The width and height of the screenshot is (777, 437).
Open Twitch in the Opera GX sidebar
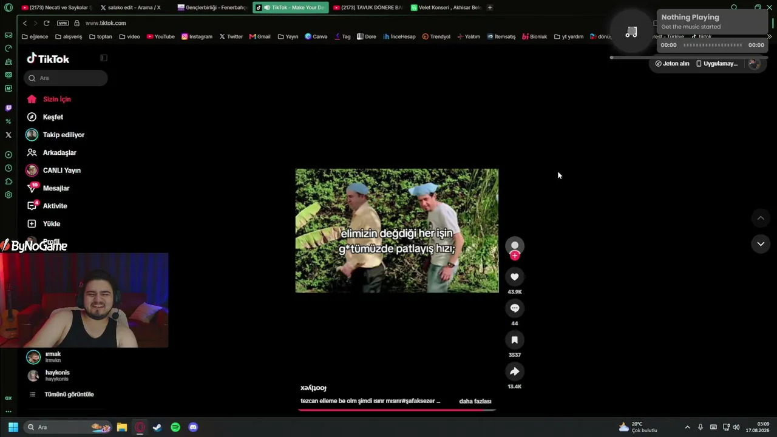pos(8,108)
